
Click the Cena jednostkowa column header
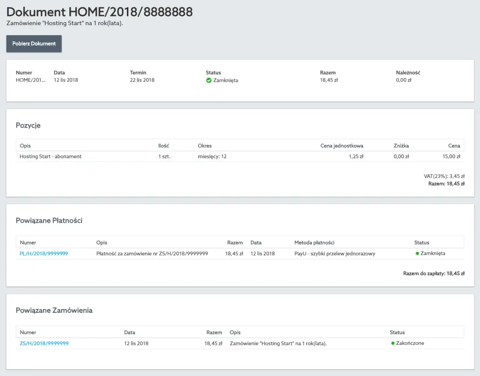click(x=342, y=146)
